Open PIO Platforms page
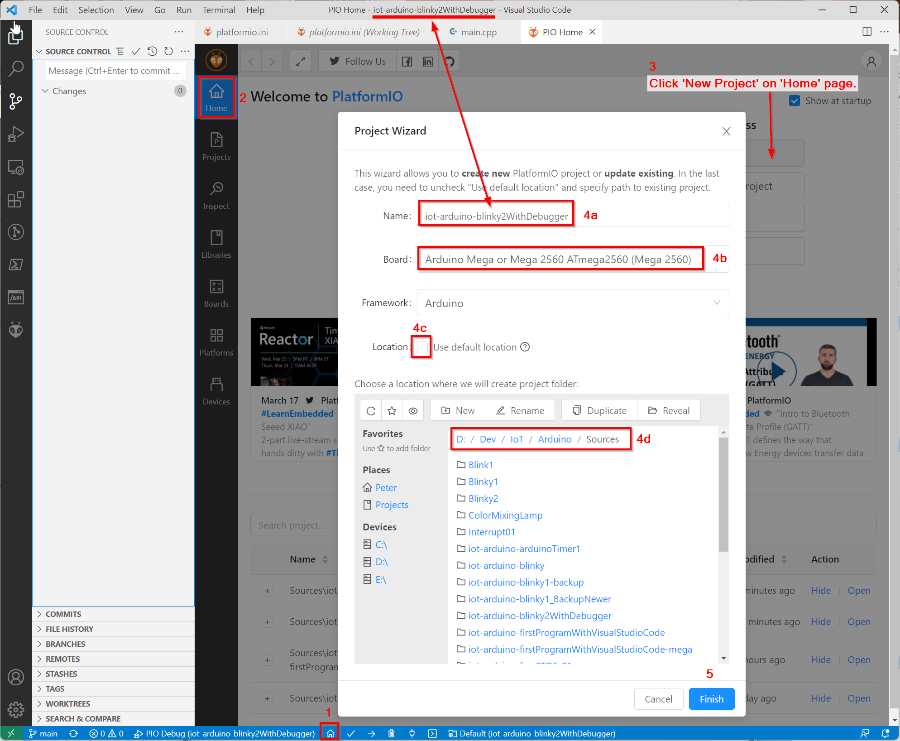The height and width of the screenshot is (741, 900). pos(216,342)
